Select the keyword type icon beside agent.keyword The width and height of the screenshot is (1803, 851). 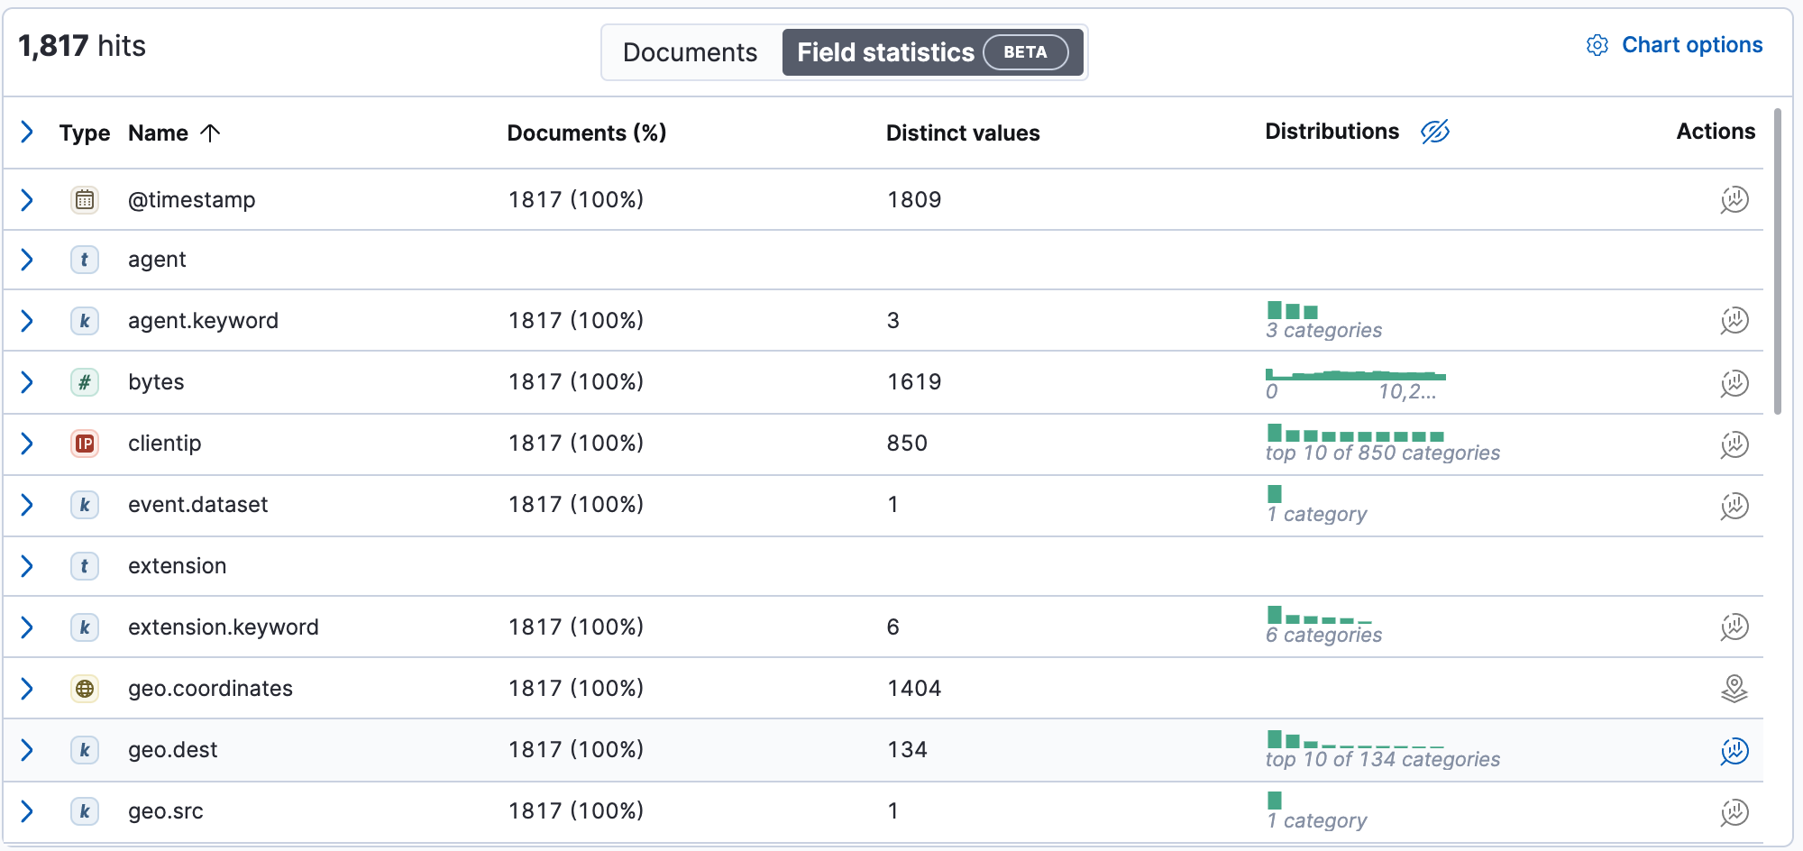85,321
